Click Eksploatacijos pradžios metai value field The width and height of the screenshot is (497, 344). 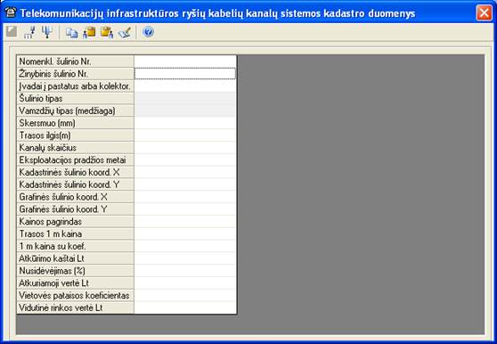tap(184, 160)
